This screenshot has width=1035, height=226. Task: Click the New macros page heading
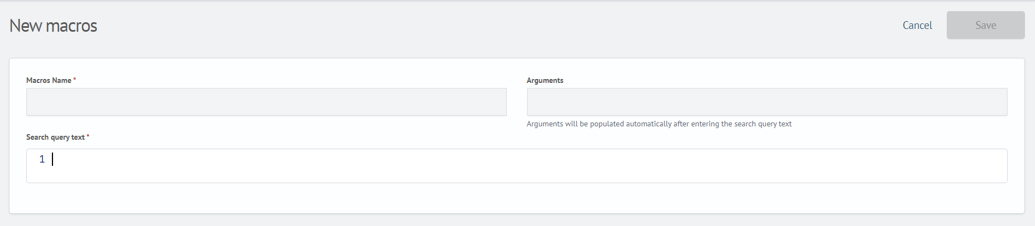point(53,26)
